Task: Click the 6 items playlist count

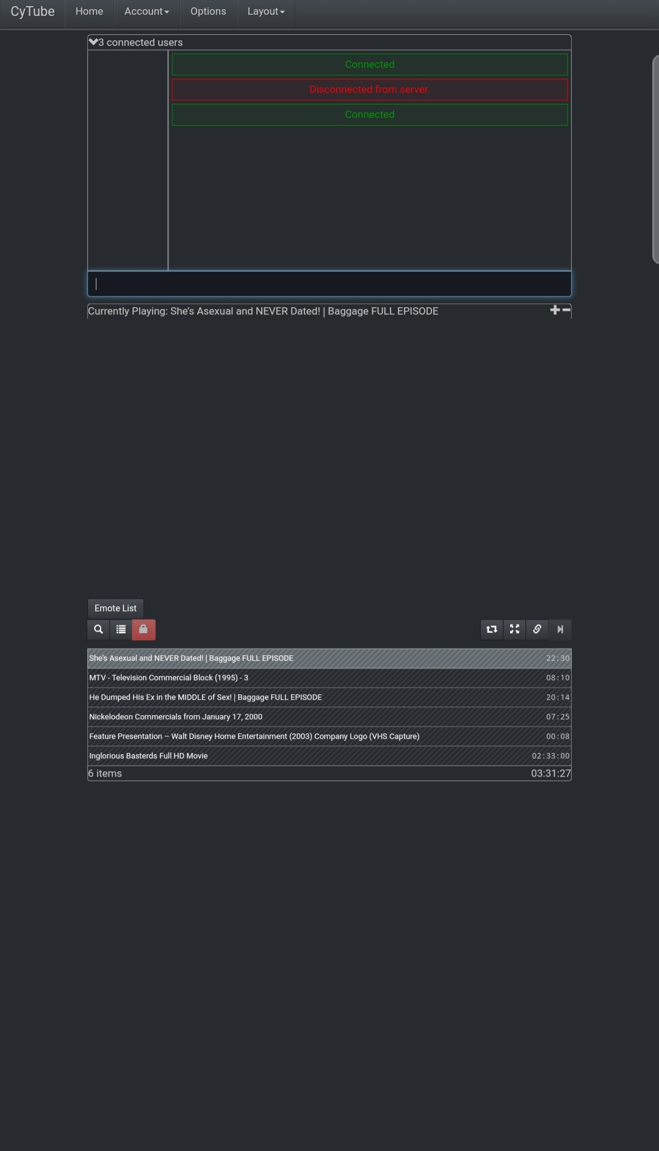Action: (x=105, y=774)
